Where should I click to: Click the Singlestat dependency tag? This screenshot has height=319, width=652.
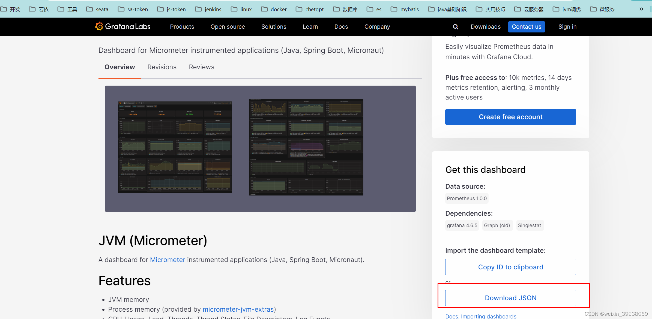point(530,225)
